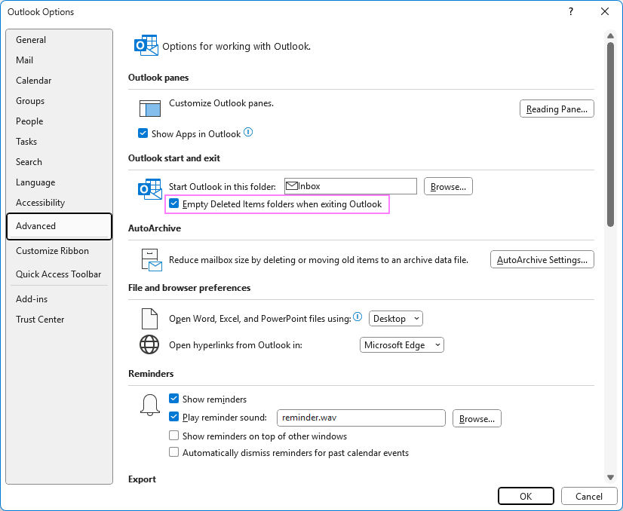
Task: Click the Customize Outlook panes layout icon
Action: (x=150, y=109)
